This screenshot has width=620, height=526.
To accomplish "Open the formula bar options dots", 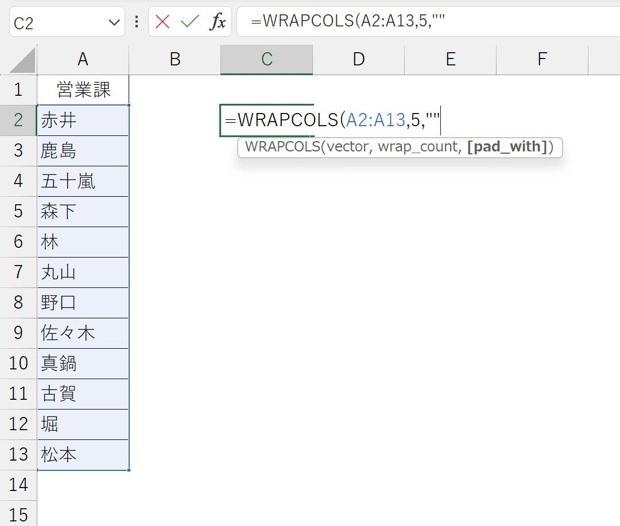I will tap(137, 22).
